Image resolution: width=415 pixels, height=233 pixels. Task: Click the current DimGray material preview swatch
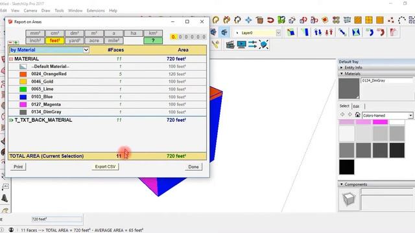[349, 89]
